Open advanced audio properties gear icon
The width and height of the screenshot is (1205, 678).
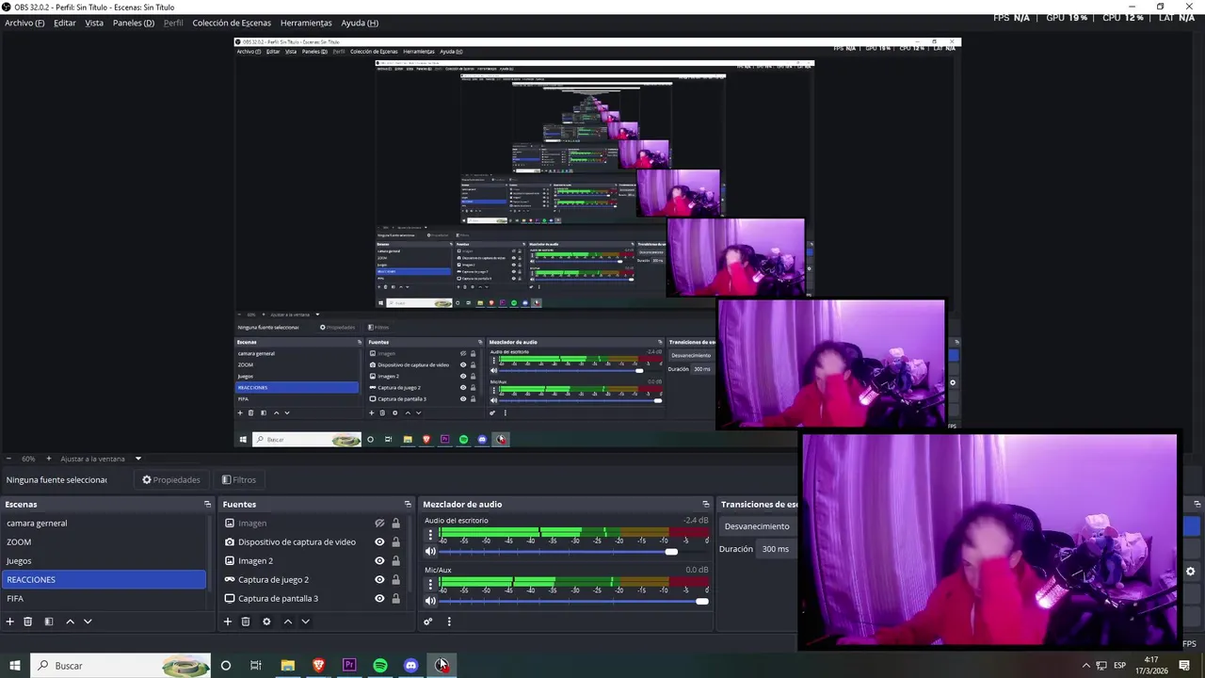click(428, 621)
